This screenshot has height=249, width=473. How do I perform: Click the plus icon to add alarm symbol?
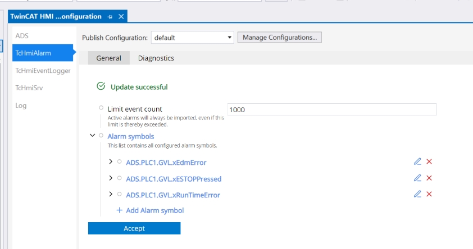[x=120, y=210]
